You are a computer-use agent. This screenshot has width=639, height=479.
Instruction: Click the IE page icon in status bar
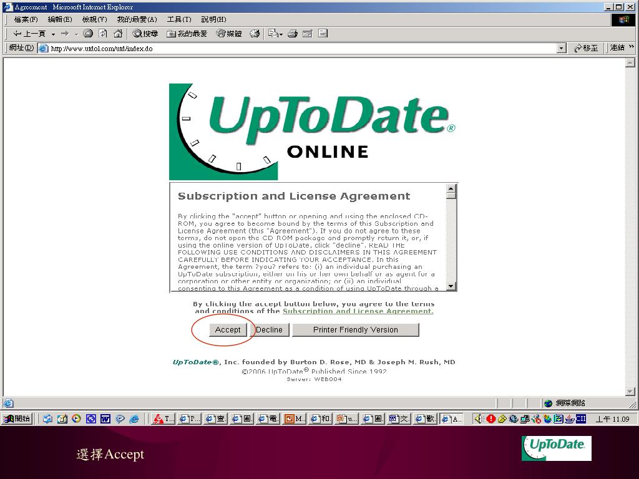(9, 404)
